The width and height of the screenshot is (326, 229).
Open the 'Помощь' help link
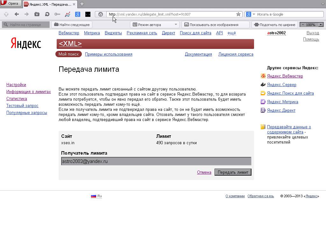[311, 39]
